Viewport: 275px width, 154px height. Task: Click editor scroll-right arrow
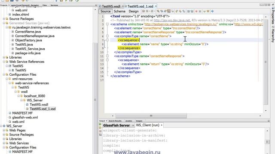(x=260, y=115)
